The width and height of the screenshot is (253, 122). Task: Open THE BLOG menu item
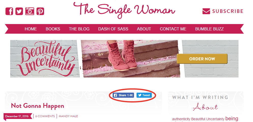tap(79, 29)
